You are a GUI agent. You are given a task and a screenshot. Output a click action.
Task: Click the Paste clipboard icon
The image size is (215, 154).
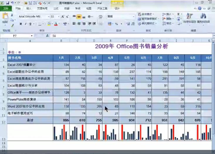[5, 16]
